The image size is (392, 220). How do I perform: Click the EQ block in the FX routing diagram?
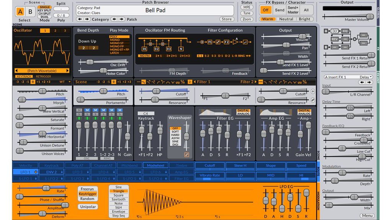pyautogui.click(x=345, y=32)
